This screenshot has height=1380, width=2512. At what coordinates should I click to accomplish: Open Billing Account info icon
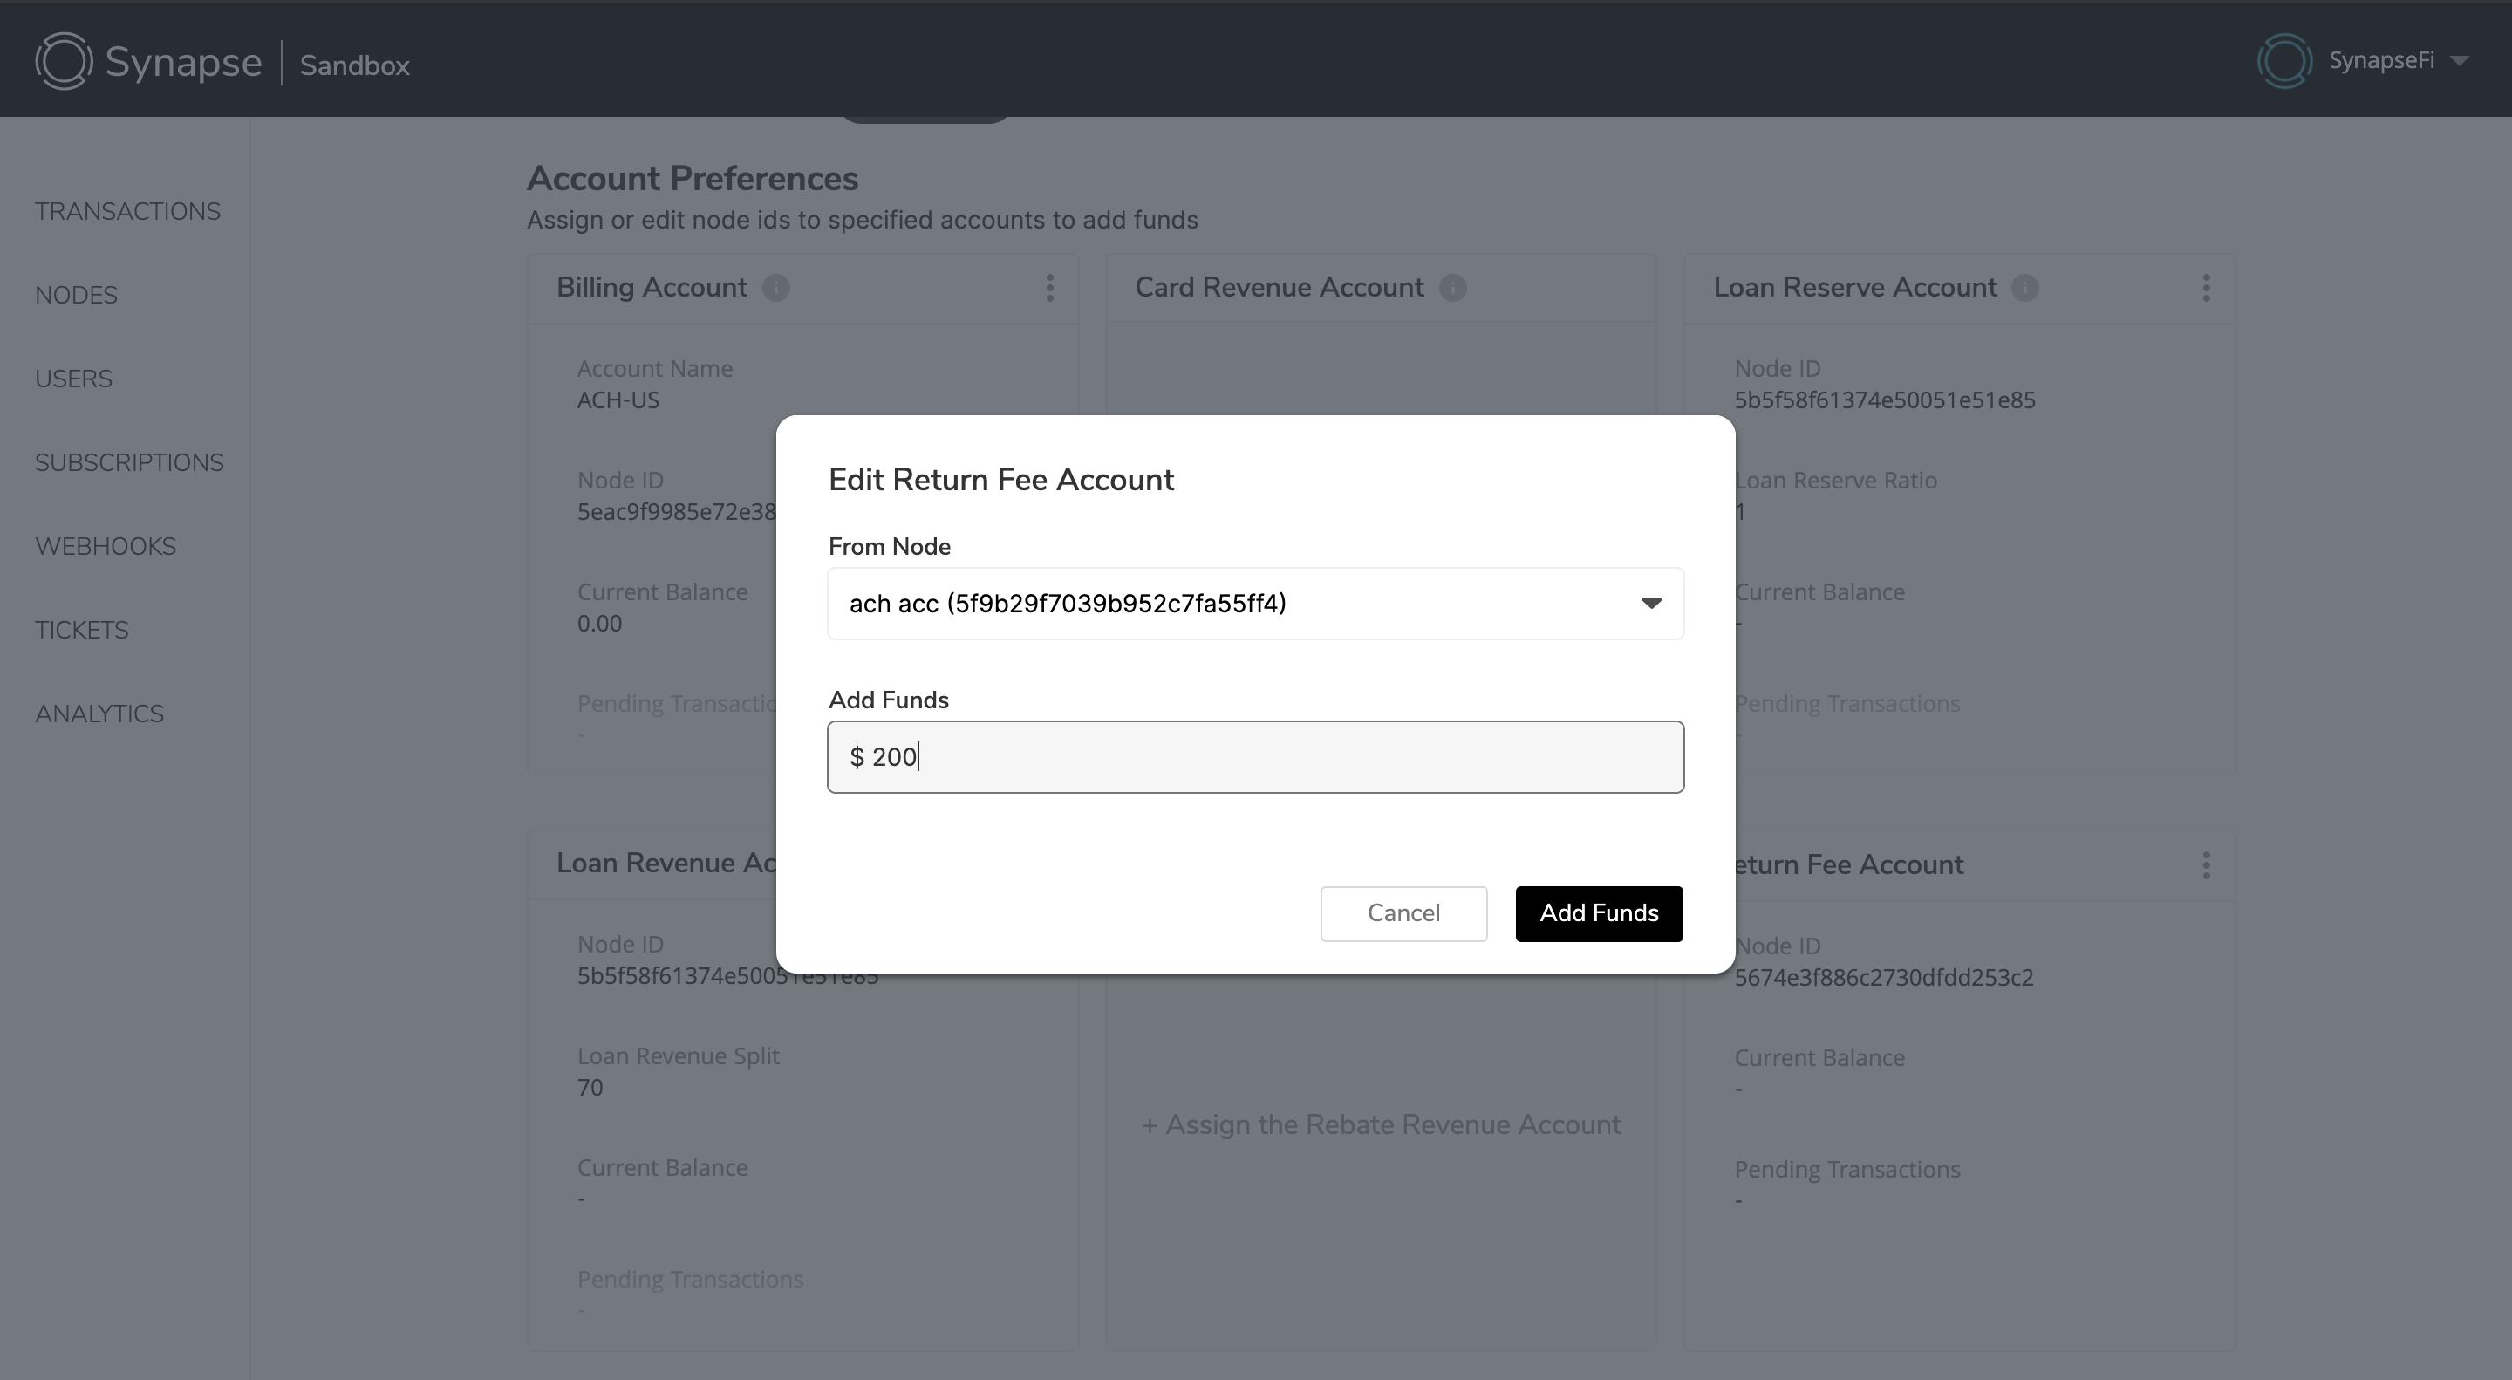(x=776, y=288)
